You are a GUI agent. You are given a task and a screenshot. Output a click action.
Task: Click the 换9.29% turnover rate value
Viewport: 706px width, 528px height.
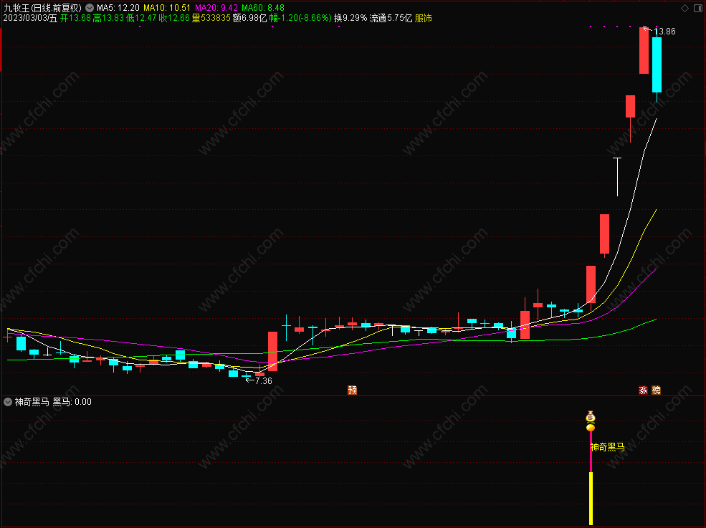(x=350, y=18)
